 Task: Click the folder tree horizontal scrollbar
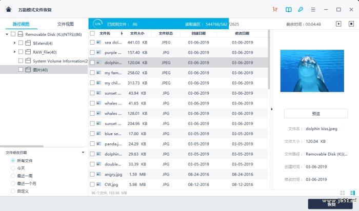22,146
